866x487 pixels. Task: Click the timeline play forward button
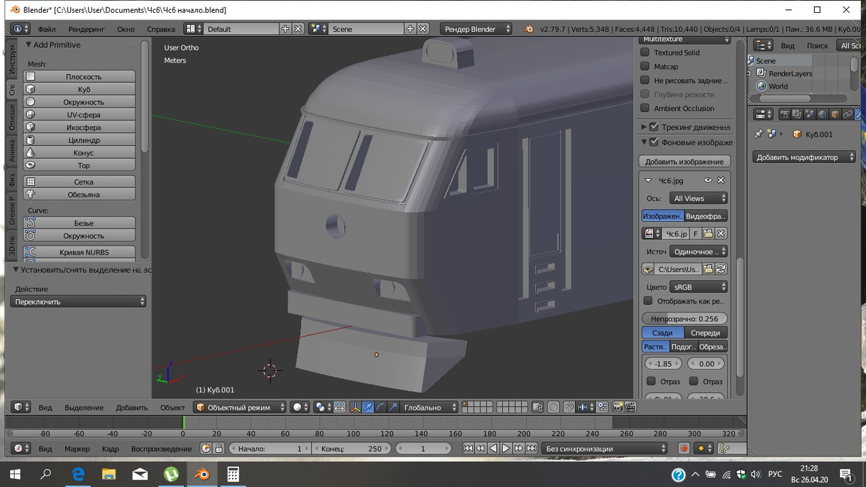click(505, 448)
